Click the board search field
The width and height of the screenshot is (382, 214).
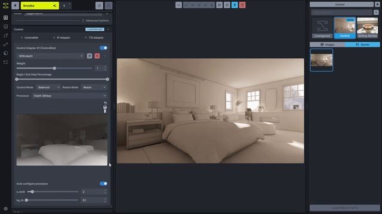click(341, 12)
